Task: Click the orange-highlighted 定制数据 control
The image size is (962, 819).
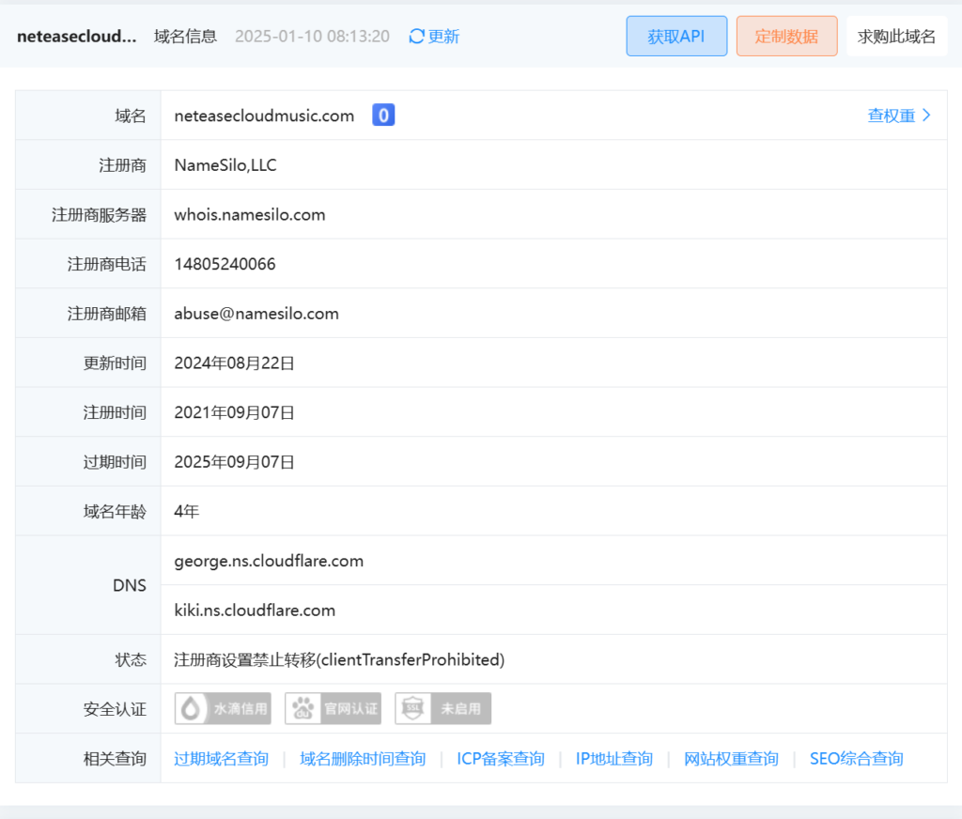Action: point(786,36)
